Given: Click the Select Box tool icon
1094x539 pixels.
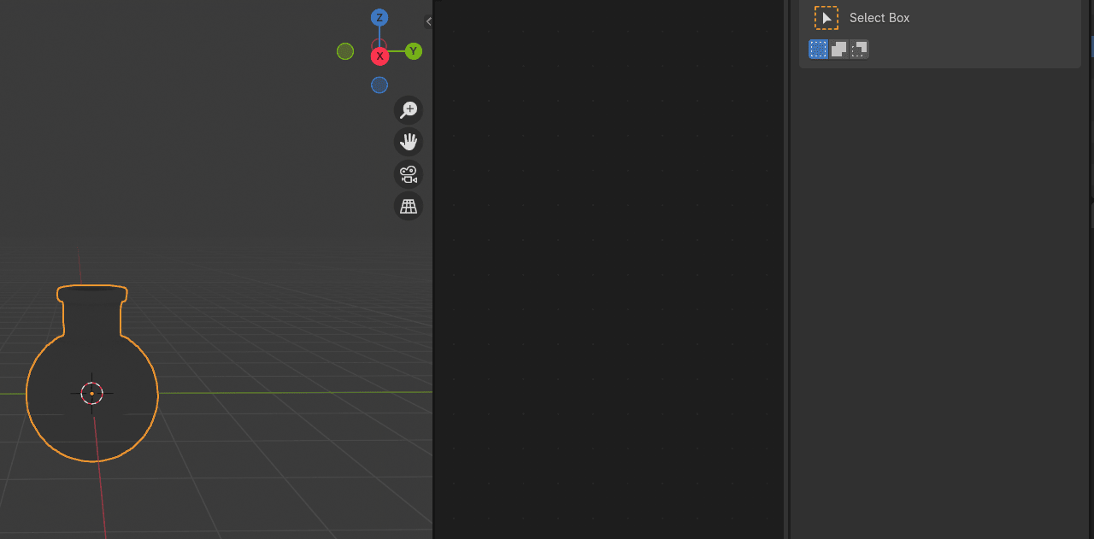Looking at the screenshot, I should click(x=826, y=18).
